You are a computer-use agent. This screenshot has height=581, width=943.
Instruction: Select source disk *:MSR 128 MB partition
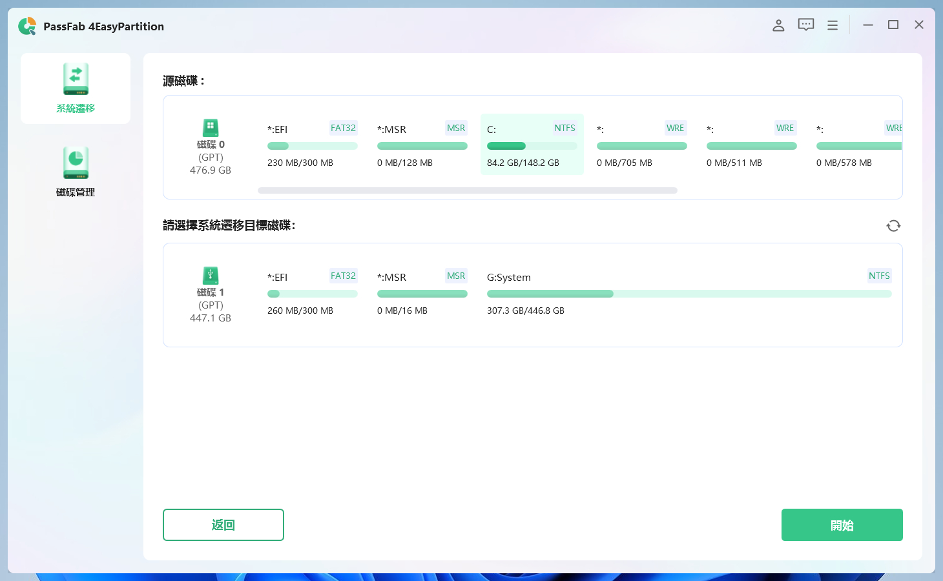[x=422, y=145]
